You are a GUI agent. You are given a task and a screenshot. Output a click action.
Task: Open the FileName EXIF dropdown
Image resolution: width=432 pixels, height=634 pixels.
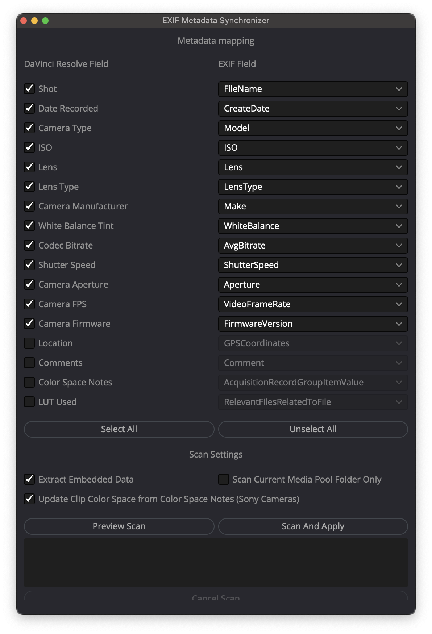pos(313,89)
